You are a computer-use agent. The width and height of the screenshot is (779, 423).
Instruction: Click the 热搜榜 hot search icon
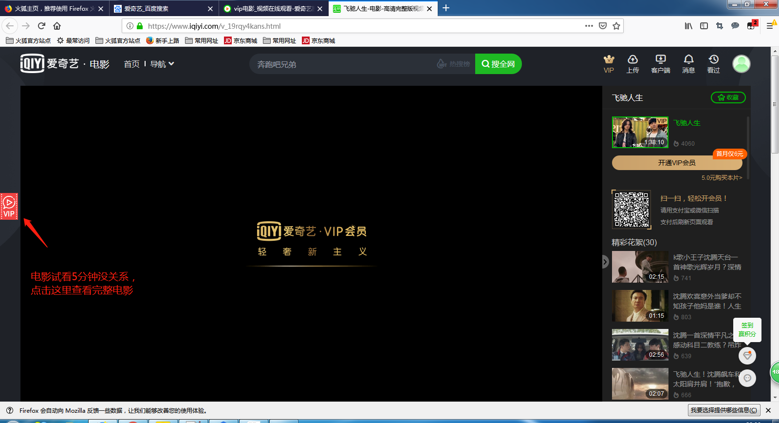[453, 64]
